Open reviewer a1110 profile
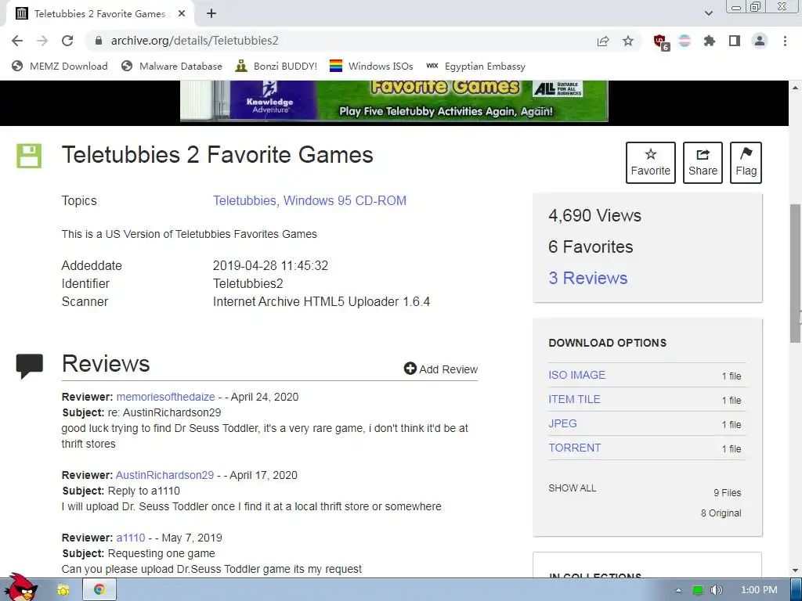The height and width of the screenshot is (601, 802). 131,538
